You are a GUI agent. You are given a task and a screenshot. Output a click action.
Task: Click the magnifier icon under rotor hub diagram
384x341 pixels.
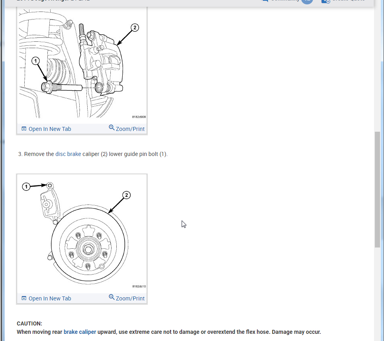pos(112,297)
